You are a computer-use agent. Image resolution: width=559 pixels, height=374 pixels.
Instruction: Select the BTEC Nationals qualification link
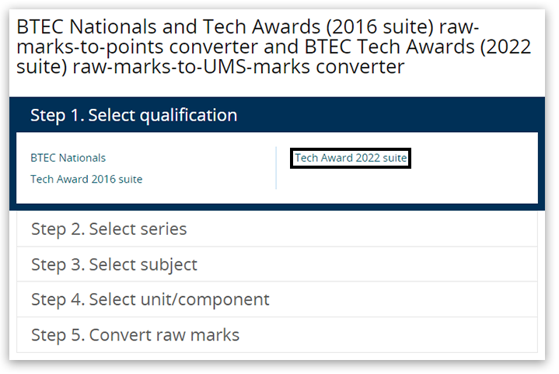pos(68,158)
